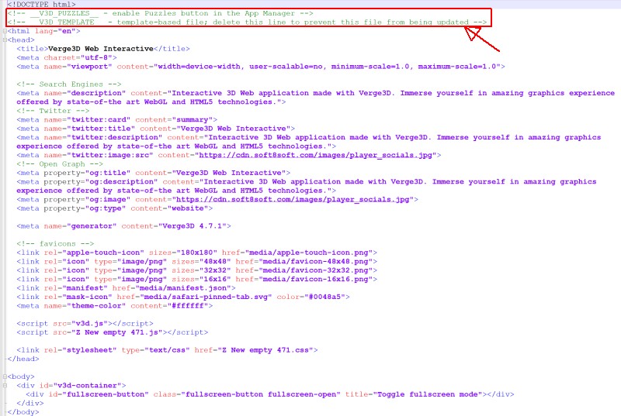This screenshot has height=416, width=621.
Task: Click the "fullscreen-button" id value
Action: pos(106,394)
